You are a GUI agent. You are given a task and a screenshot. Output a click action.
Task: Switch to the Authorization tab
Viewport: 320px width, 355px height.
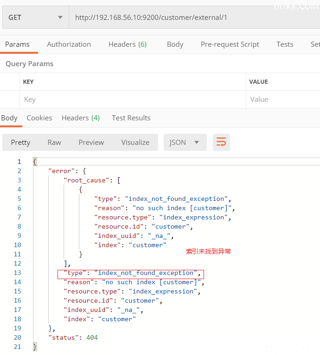[69, 44]
